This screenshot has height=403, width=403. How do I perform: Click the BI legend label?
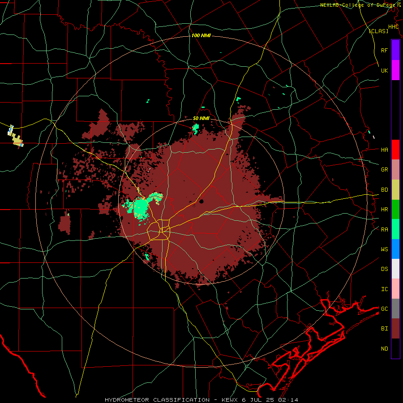click(x=384, y=329)
